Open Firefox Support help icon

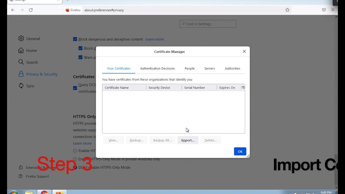coord(21,176)
